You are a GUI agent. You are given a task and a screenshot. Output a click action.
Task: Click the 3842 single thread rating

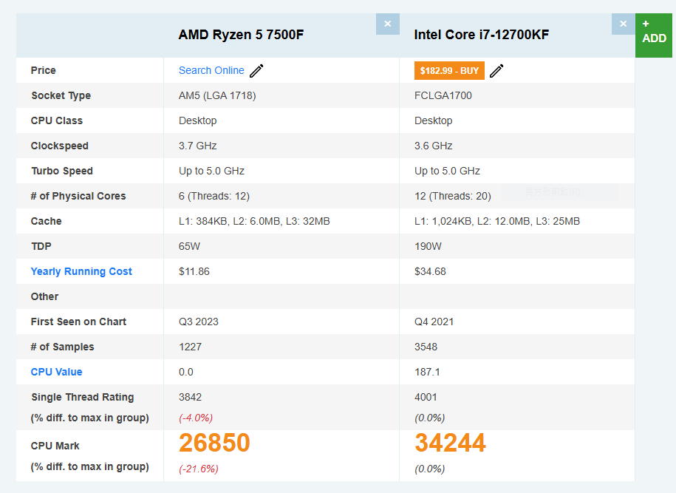(x=190, y=397)
